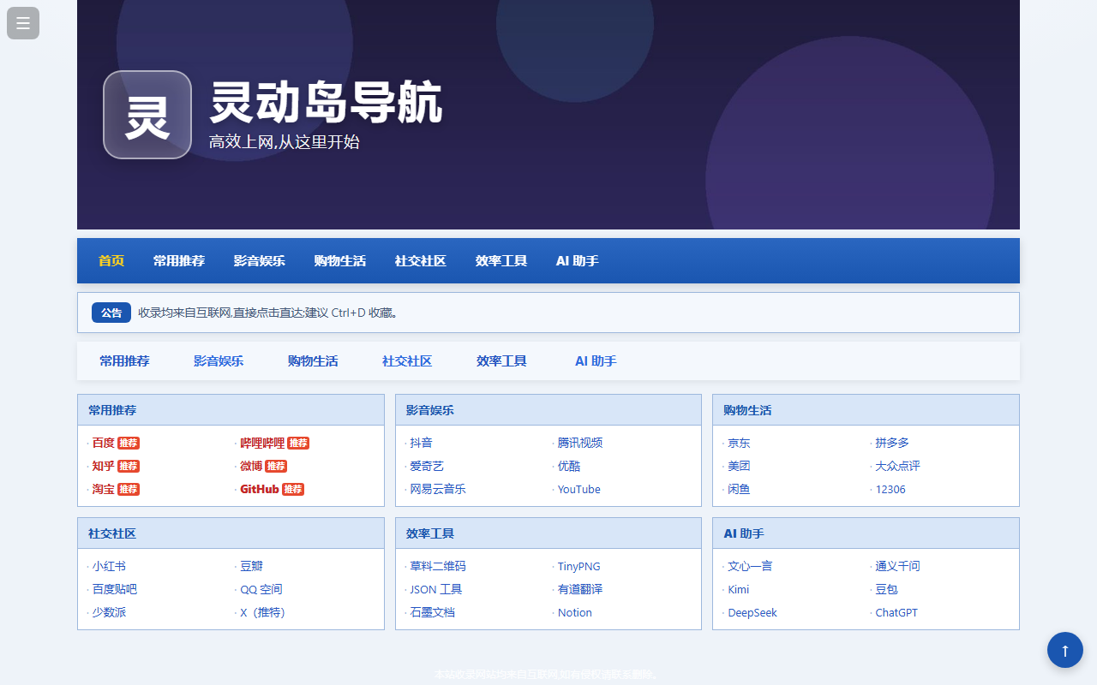The height and width of the screenshot is (685, 1097).
Task: Jump to 效率工具 in the light anchor bar
Action: (501, 361)
